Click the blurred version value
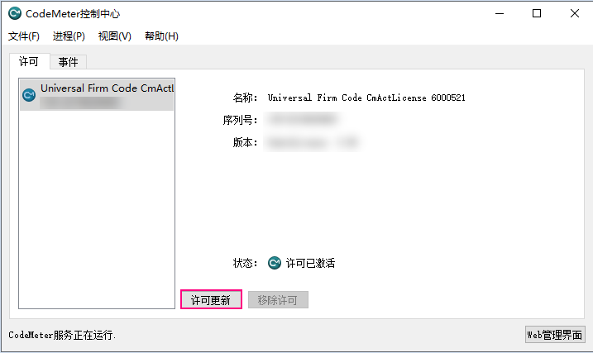Viewport: 593px width, 353px height. tap(312, 142)
